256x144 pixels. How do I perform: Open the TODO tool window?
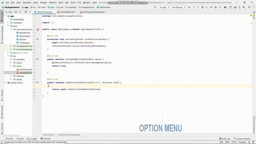(x=9, y=139)
